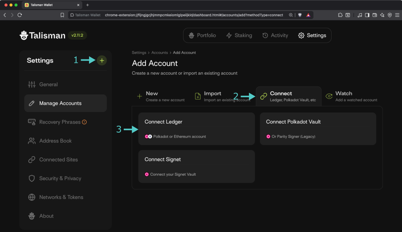Open Connected Sites settings

(65, 160)
